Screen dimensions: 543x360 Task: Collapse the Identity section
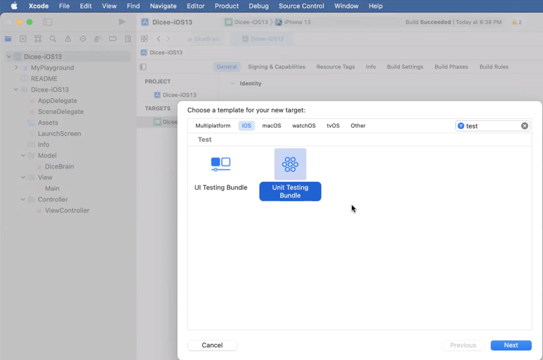pos(233,83)
